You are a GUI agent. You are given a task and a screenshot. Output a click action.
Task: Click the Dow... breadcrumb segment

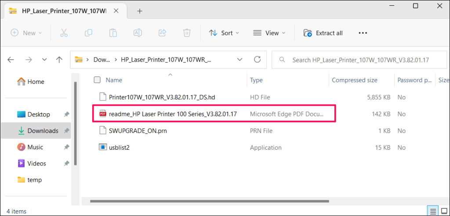(x=102, y=60)
